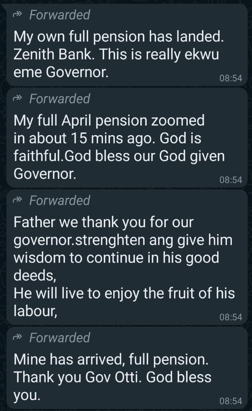Tap the forward arrow icon above the 'Mine has arrived' message
This screenshot has height=411, width=252.
click(x=18, y=338)
